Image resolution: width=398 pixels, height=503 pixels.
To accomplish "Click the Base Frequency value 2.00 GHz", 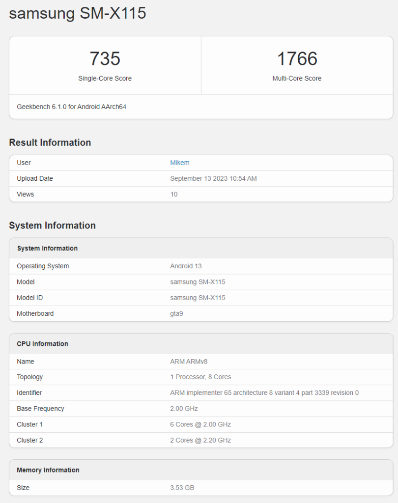I will [183, 408].
